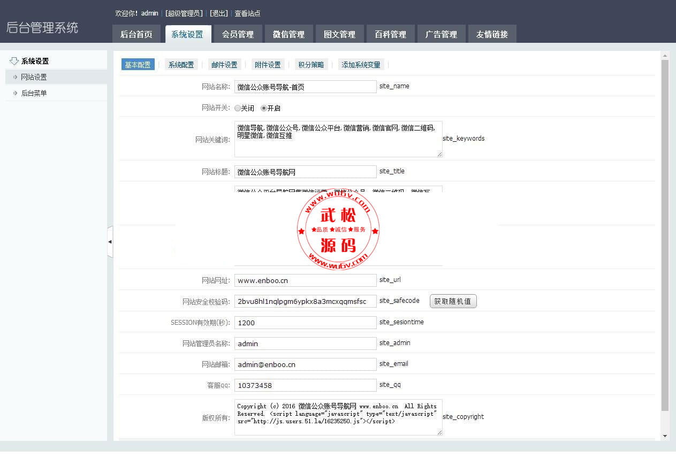Click the 网站管理员名称 input field

(306, 343)
